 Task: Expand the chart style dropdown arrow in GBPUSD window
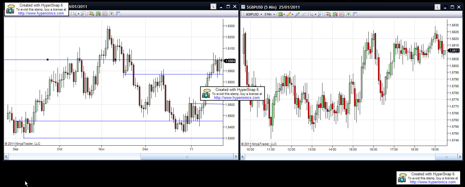click(284, 14)
